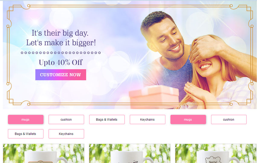Open the cushion tab following second mugs

[x=229, y=120]
